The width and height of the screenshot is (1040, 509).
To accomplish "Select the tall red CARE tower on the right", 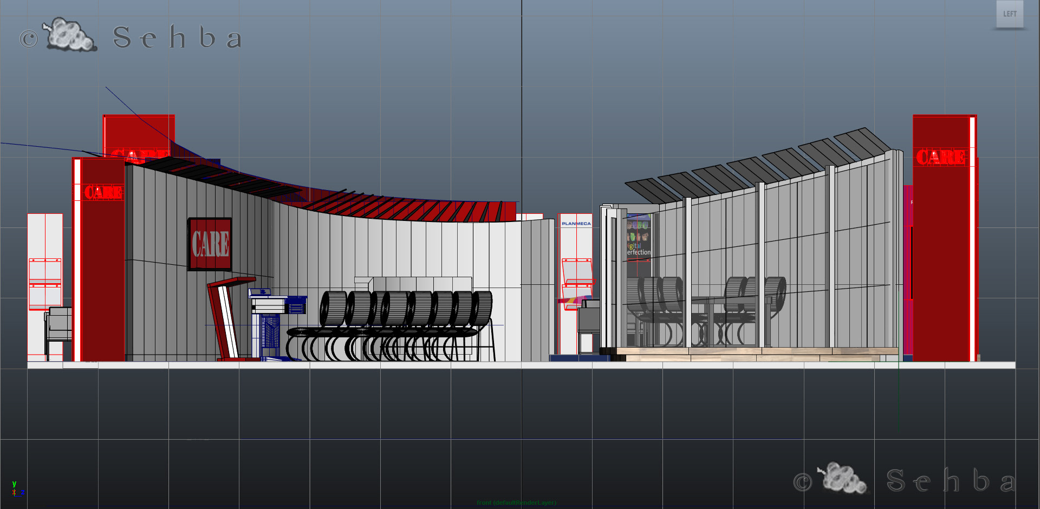I will (945, 238).
